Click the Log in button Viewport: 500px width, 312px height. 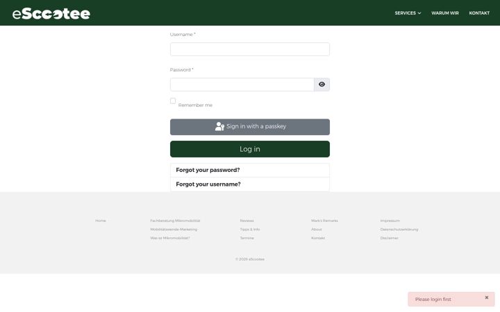pos(250,149)
